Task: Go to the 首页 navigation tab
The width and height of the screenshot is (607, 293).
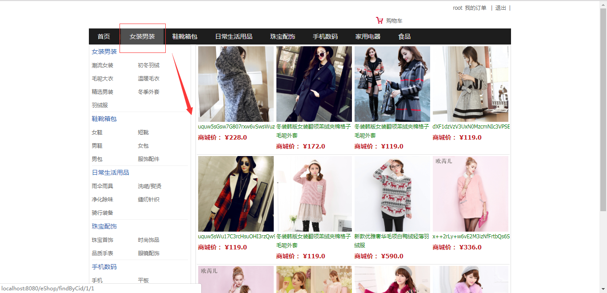Action: pos(104,36)
